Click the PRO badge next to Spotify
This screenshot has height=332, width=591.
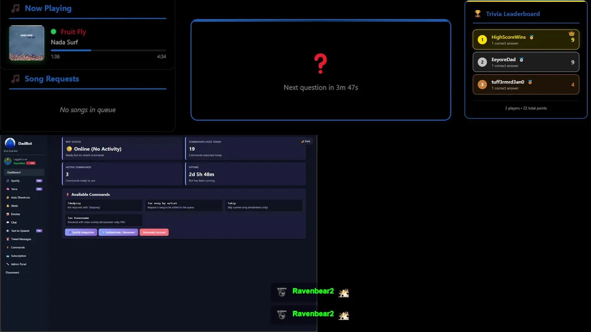tap(39, 181)
